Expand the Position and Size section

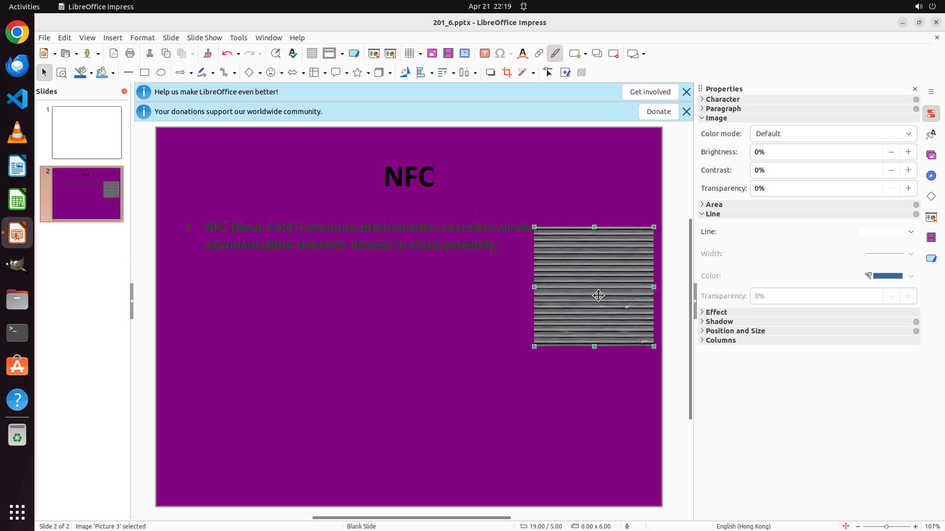[735, 331]
